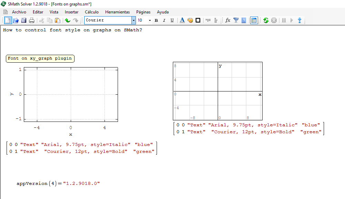Save the worksheet using the floppy disk icon
The image size is (345, 199).
pyautogui.click(x=24, y=20)
